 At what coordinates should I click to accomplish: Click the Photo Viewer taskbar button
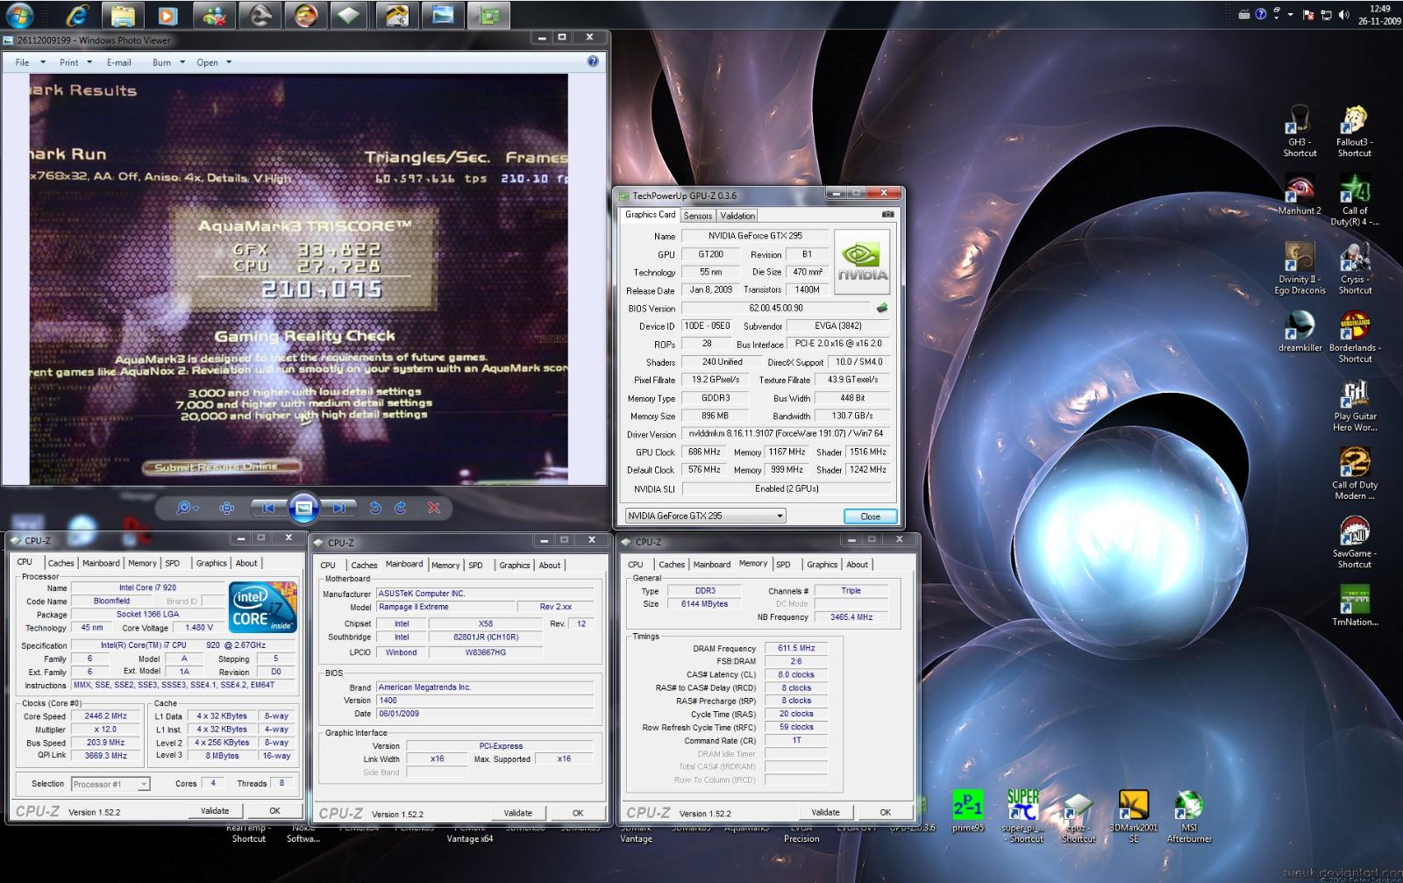tap(444, 15)
